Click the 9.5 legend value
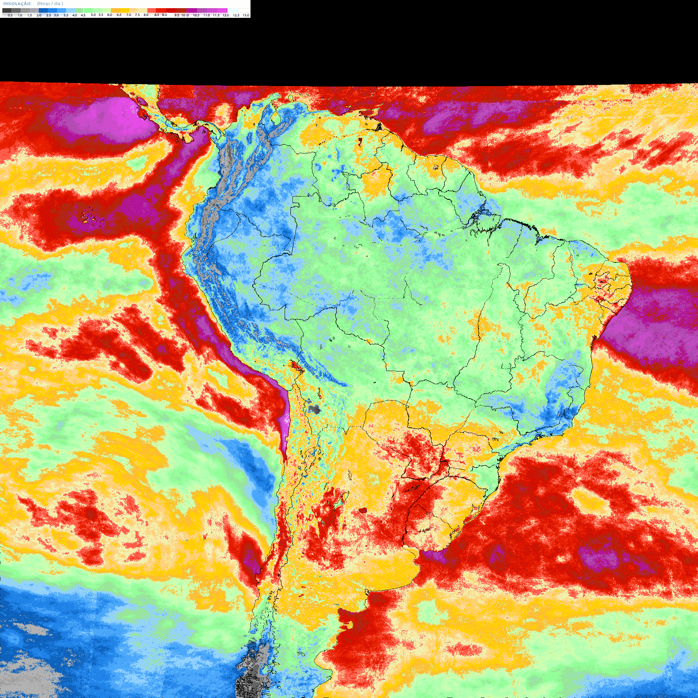698x698 pixels. [177, 15]
